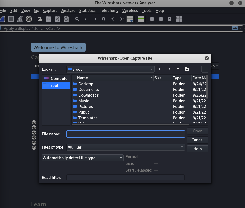Image resolution: width=245 pixels, height=208 pixels.
Task: Go to previous packet arrow
Action: (86, 19)
